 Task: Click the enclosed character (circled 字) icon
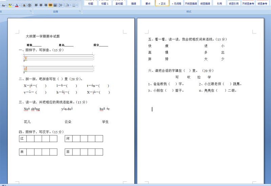pos(29,5)
